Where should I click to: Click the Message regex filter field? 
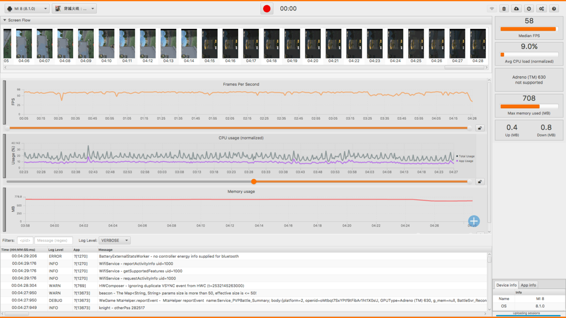[x=54, y=240]
